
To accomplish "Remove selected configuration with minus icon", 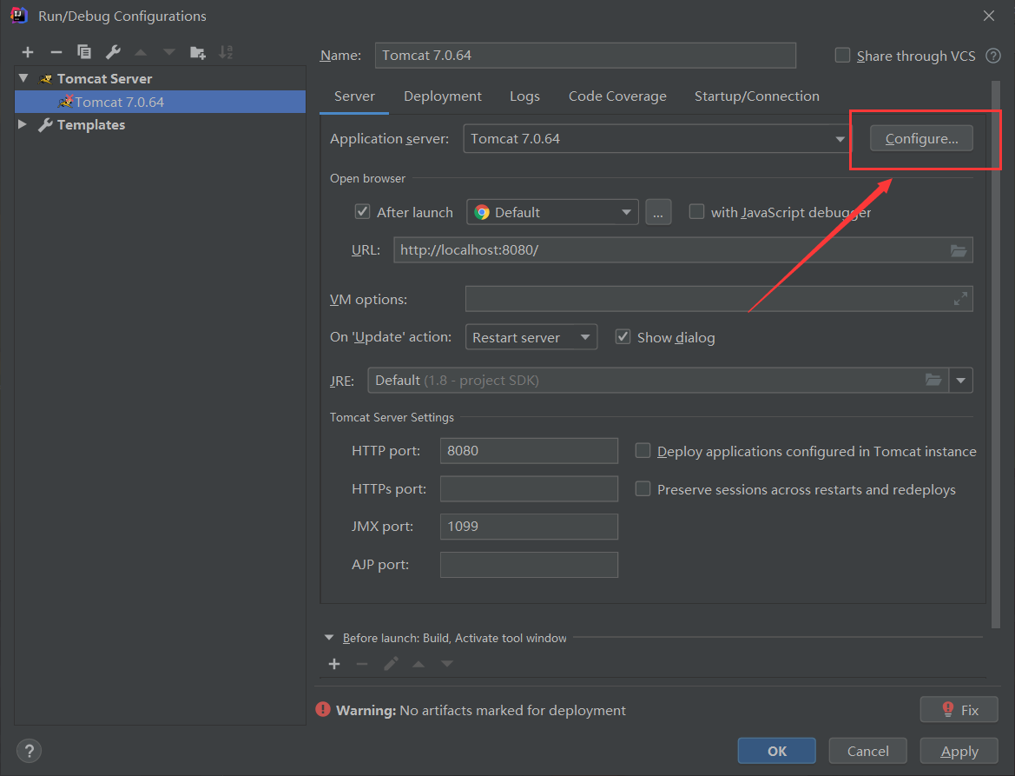I will pos(56,52).
